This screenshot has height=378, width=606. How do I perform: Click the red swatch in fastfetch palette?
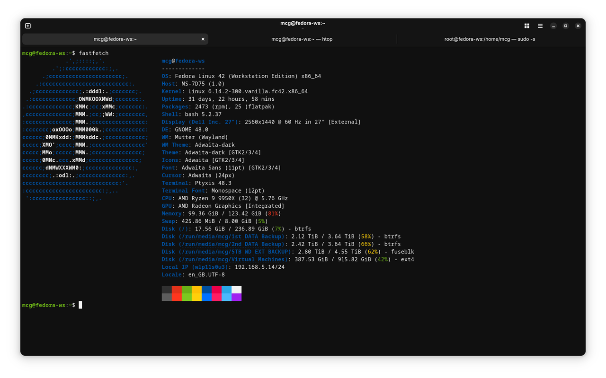[x=177, y=293]
